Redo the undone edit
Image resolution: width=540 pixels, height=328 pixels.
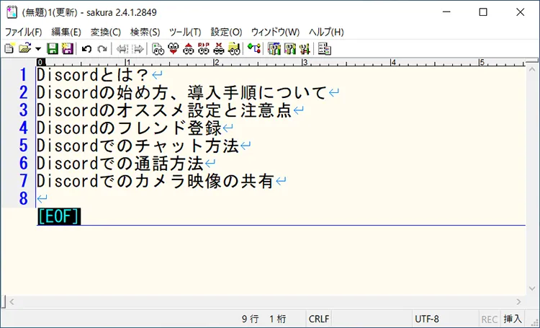pyautogui.click(x=102, y=49)
